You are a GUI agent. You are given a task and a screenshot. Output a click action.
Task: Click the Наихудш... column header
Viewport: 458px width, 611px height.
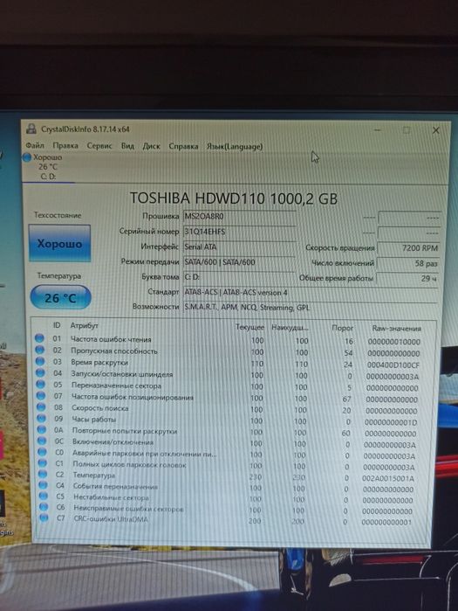(290, 328)
